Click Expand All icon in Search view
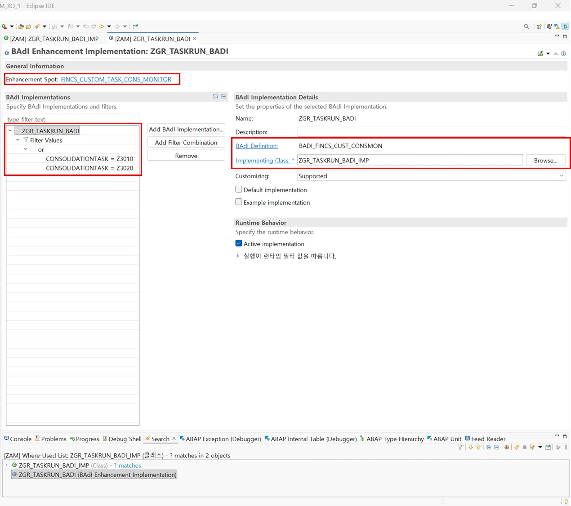 pos(489,447)
